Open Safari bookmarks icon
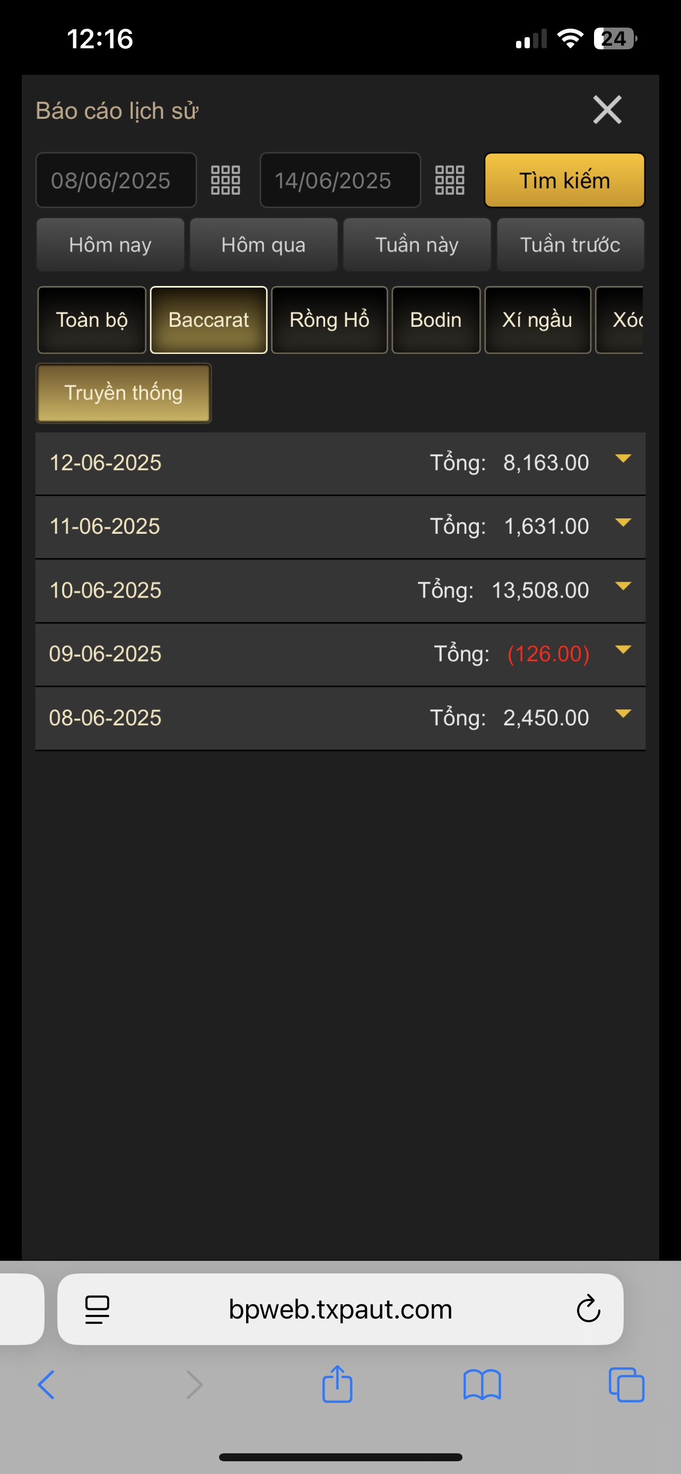Viewport: 681px width, 1474px height. tap(482, 1385)
